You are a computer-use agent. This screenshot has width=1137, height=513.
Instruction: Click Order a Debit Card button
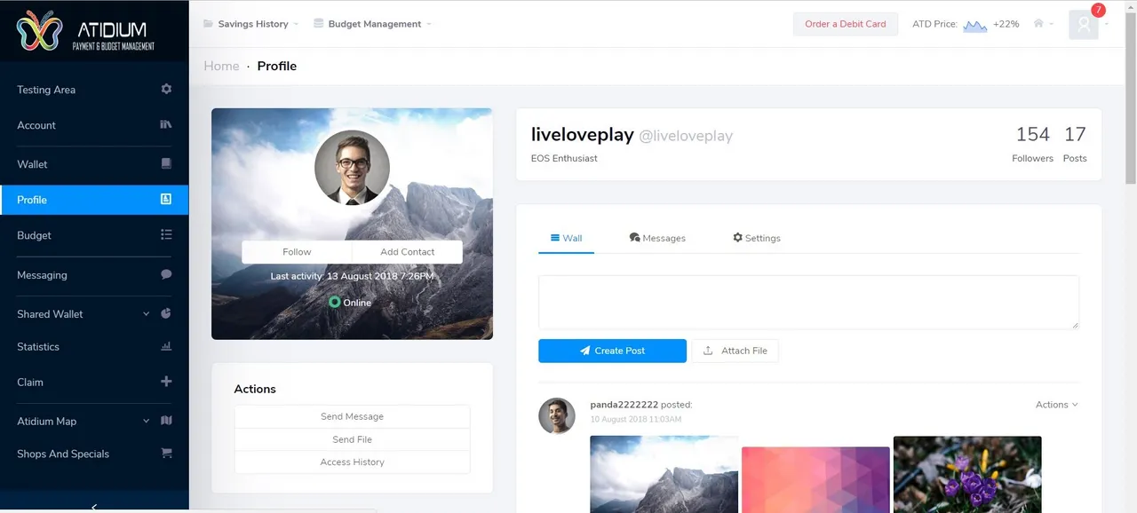tap(846, 24)
